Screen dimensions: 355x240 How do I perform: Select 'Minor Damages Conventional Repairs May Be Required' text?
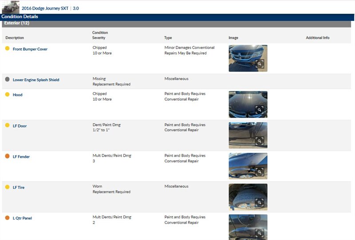(189, 50)
